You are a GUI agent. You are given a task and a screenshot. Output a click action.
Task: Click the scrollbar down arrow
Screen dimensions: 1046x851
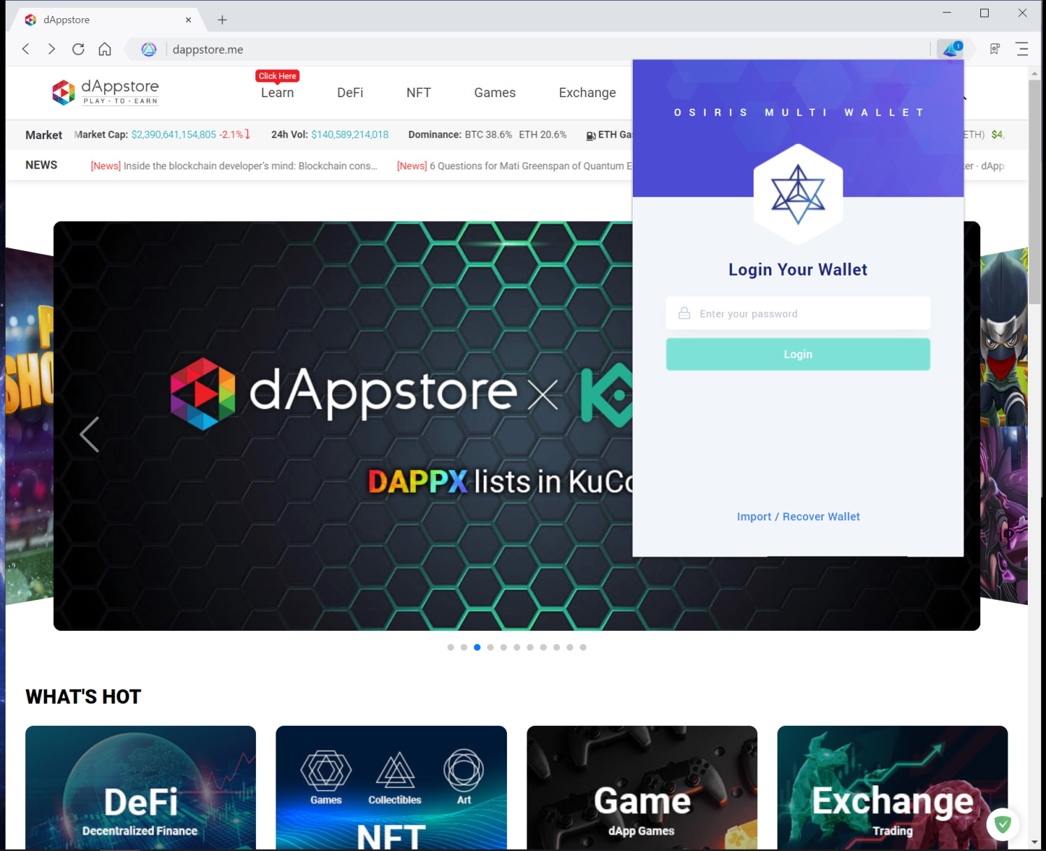coord(1034,843)
